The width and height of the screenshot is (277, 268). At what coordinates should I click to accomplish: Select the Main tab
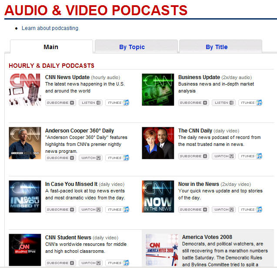coord(51,47)
